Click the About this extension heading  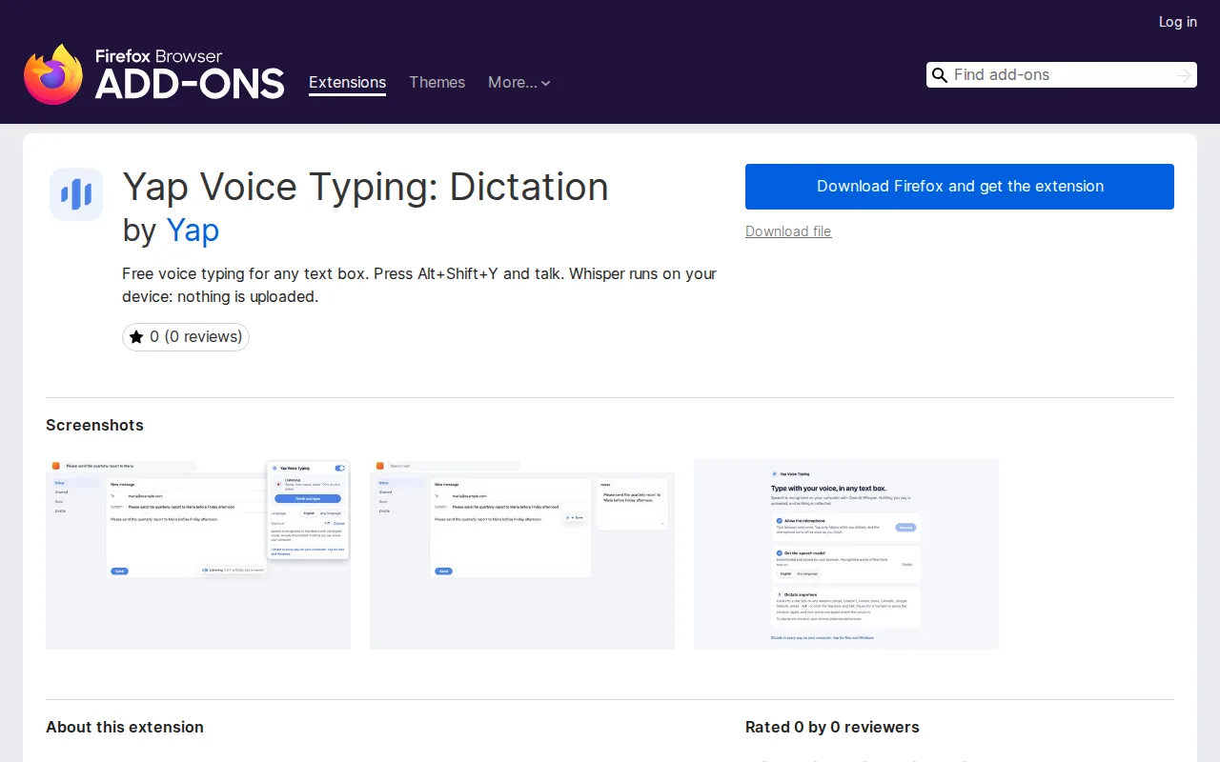coord(125,728)
